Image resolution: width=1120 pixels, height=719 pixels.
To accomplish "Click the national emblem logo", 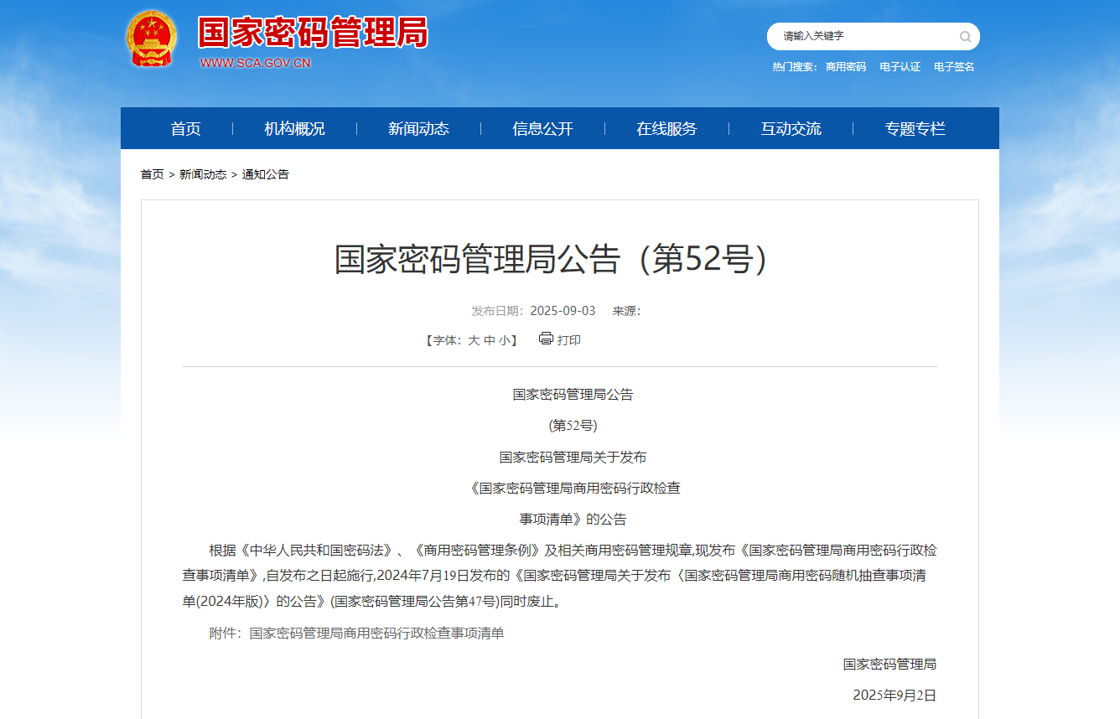I will [x=152, y=39].
